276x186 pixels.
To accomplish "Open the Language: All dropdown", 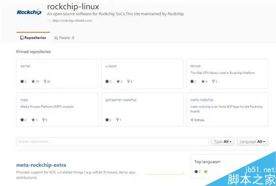I will coord(253,142).
